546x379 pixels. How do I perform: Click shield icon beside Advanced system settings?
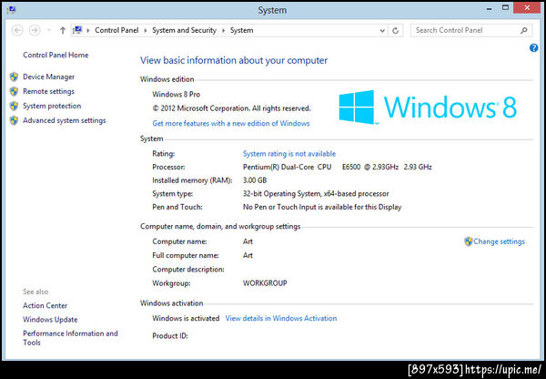14,120
